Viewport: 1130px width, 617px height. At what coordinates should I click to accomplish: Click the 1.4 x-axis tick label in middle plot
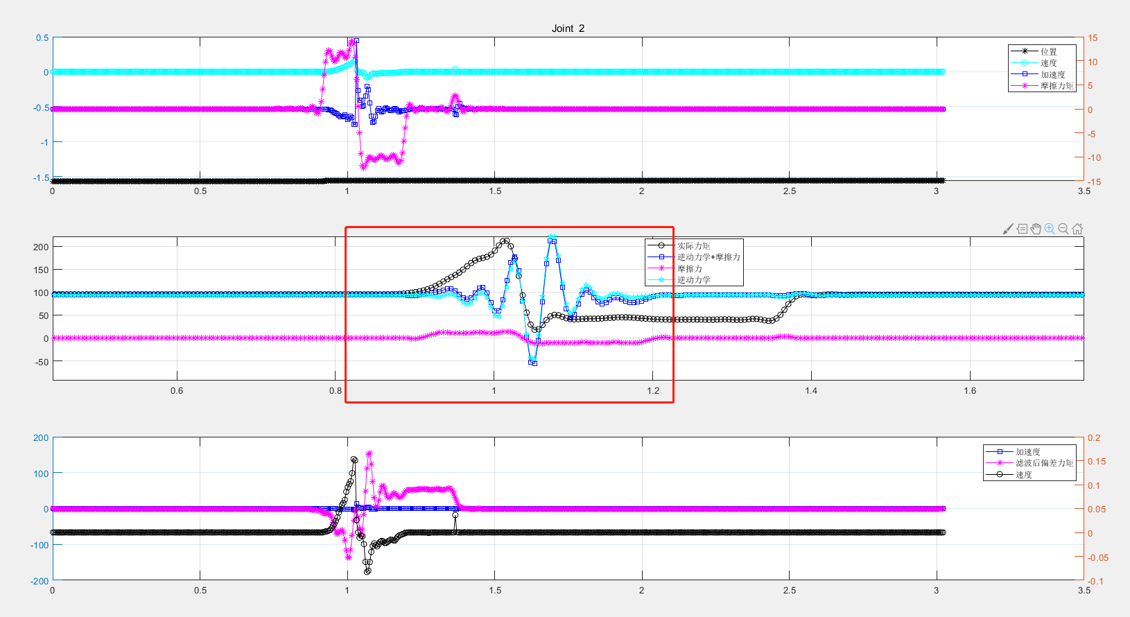[811, 391]
